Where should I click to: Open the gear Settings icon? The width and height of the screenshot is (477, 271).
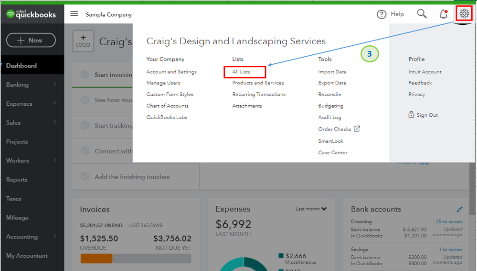click(x=464, y=14)
